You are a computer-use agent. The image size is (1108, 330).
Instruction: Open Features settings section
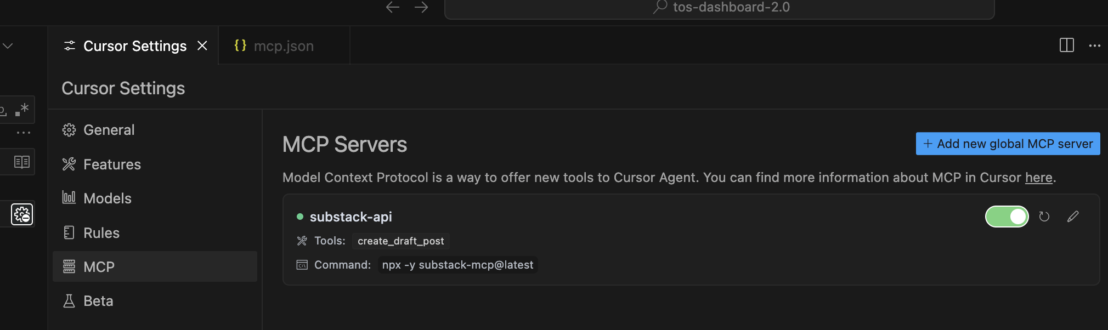(x=155, y=164)
